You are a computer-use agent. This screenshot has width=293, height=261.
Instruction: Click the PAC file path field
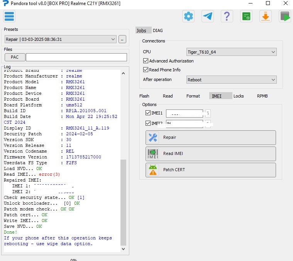coord(76,57)
